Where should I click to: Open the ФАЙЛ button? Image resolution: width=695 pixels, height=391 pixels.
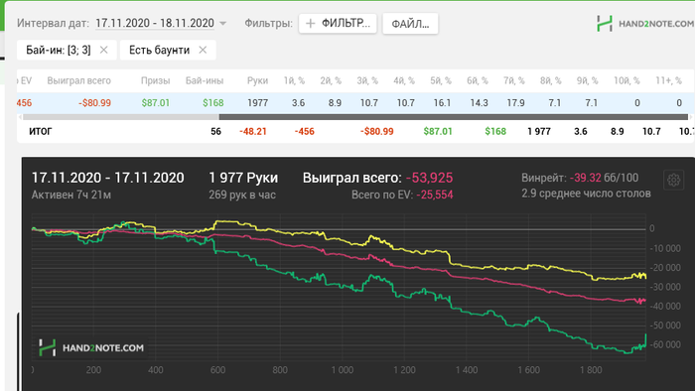coord(410,24)
